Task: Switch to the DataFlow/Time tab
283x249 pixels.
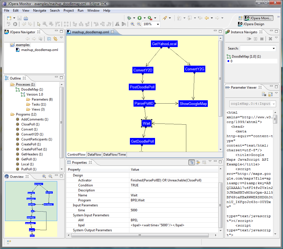Action: tap(114, 155)
